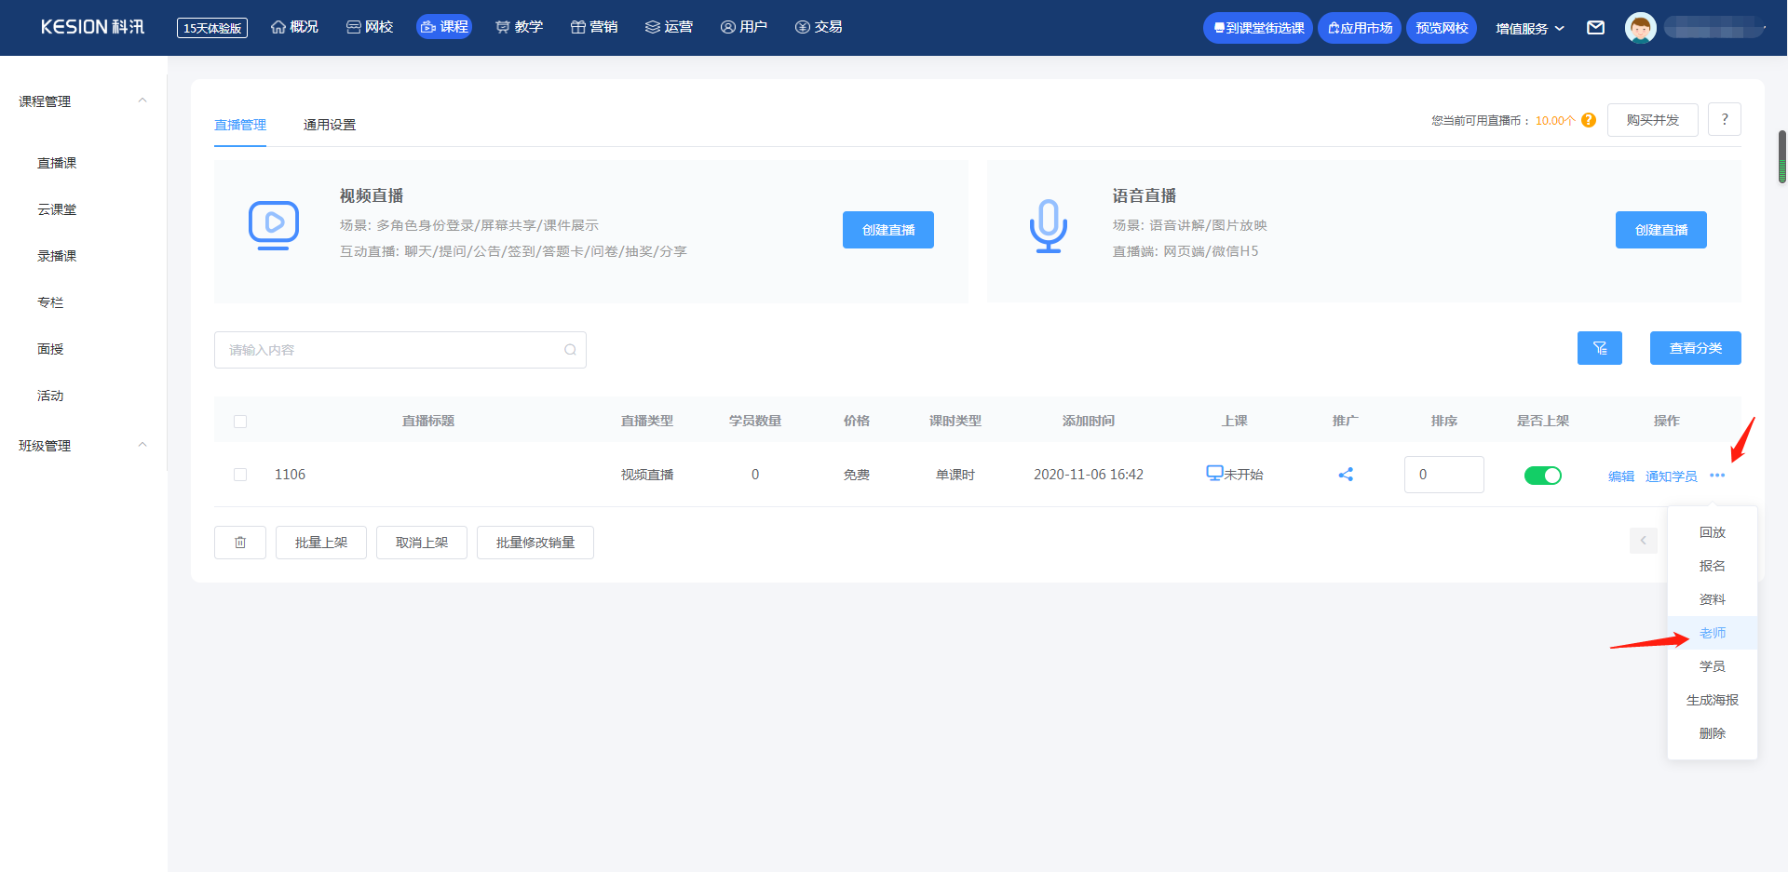The width and height of the screenshot is (1788, 872).
Task: Open 面授 in the sidebar
Action: tap(50, 349)
